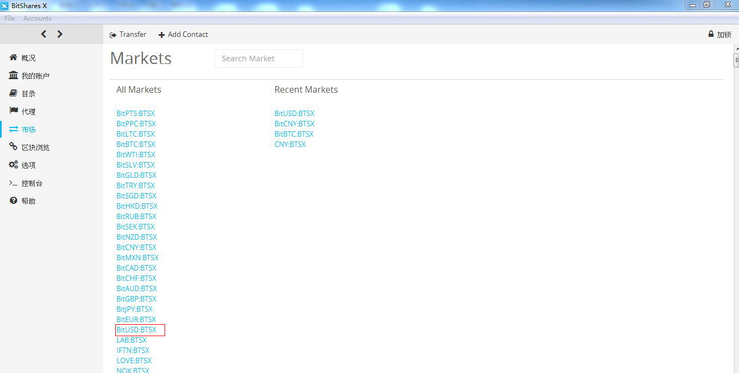
Task: Click the vertical scrollbar thumb
Action: (x=736, y=60)
